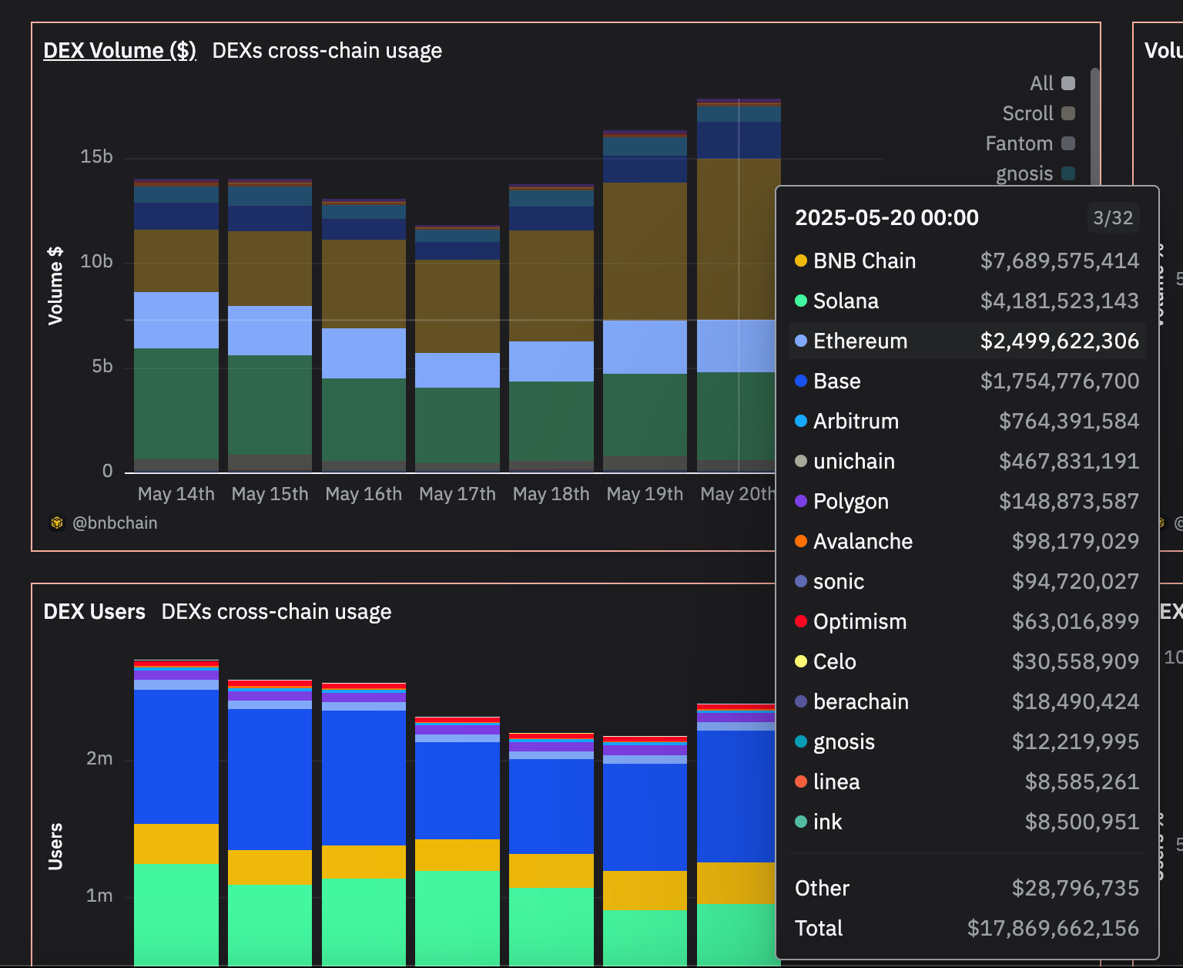Click the Ethereum light-blue dot in tooltip
The width and height of the screenshot is (1183, 968).
click(x=801, y=341)
